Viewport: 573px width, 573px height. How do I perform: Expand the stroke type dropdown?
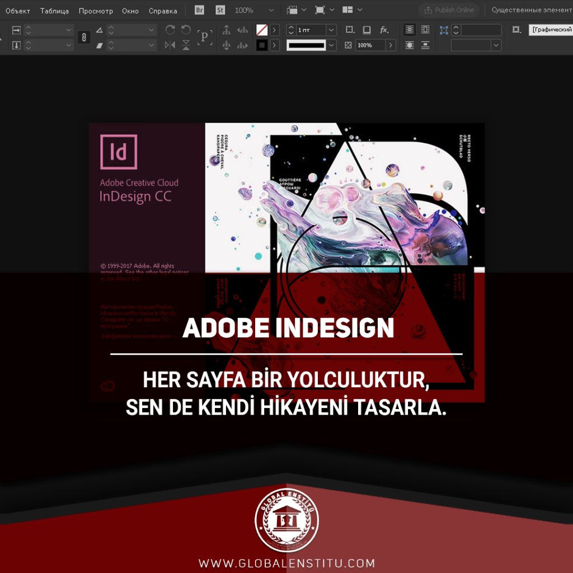click(x=331, y=45)
